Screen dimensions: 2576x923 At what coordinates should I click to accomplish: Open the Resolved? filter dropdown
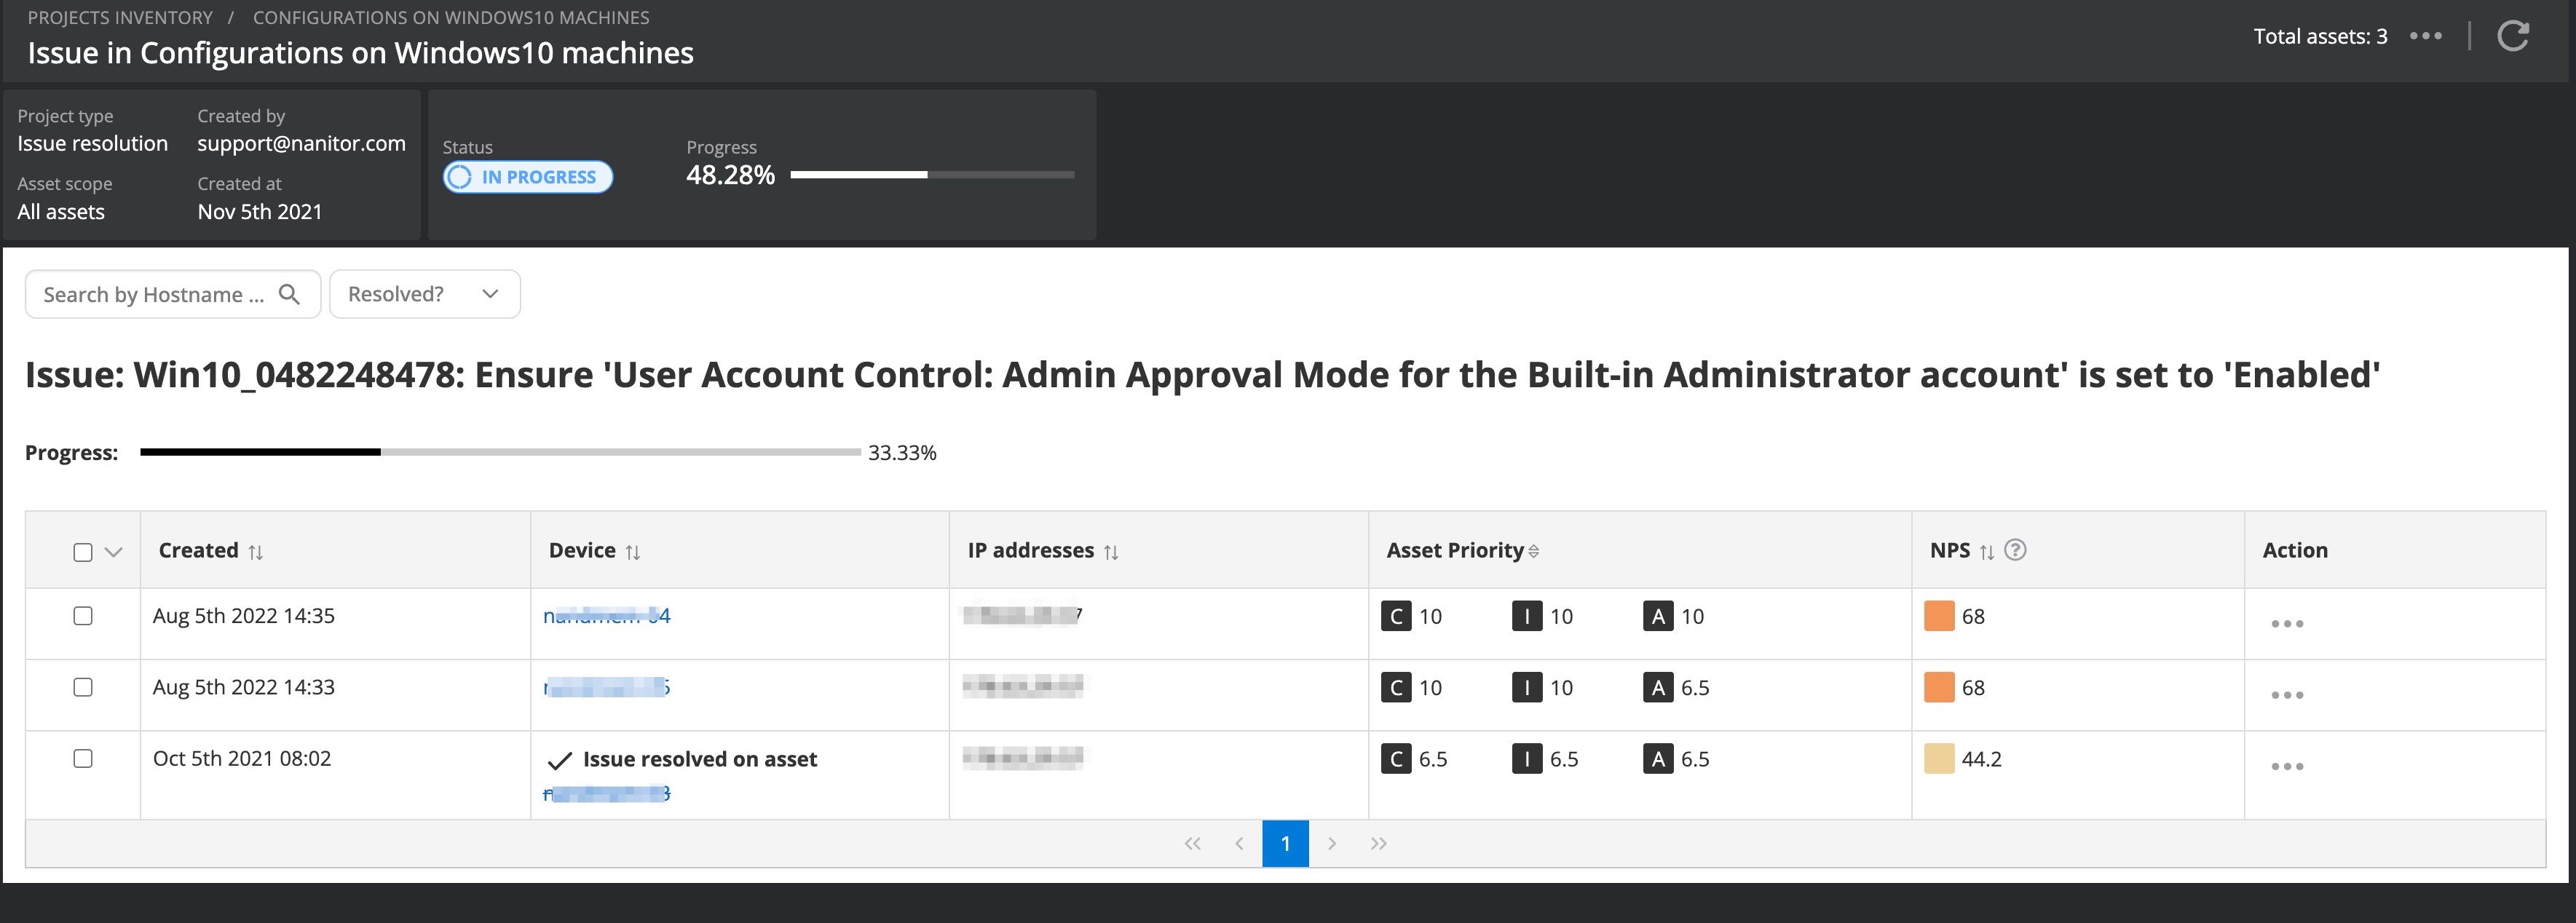coord(424,294)
